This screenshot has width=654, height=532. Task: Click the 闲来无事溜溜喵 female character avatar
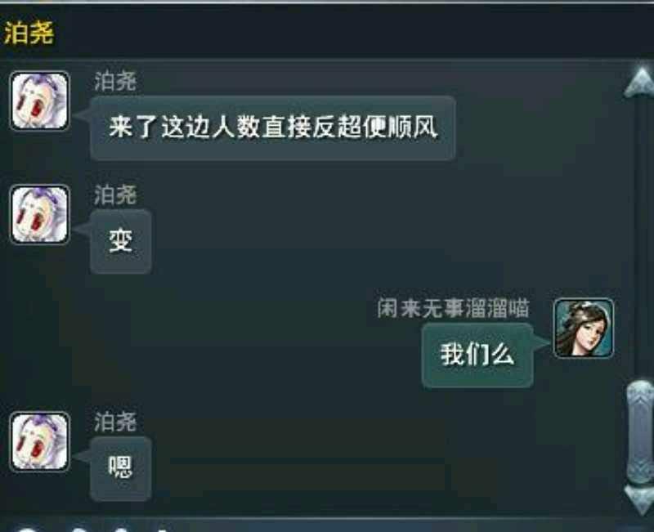584,329
